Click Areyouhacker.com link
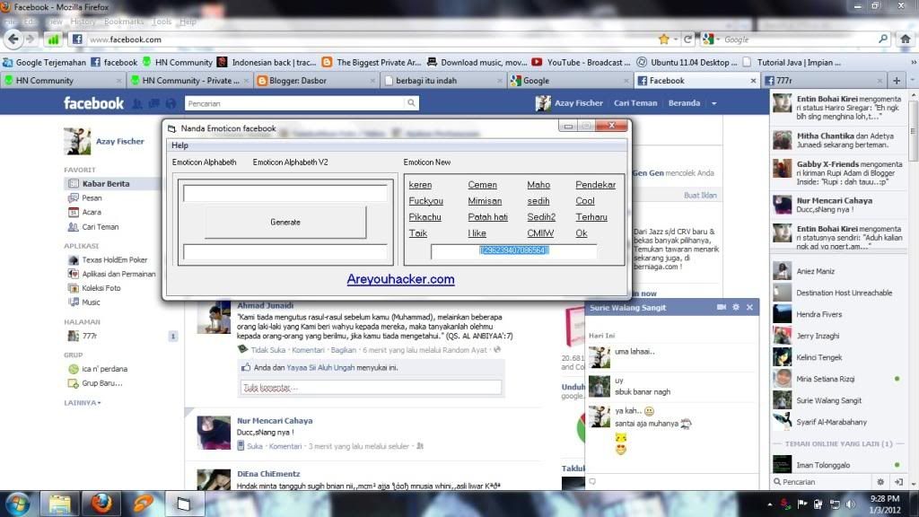Image resolution: width=919 pixels, height=517 pixels. tap(400, 279)
